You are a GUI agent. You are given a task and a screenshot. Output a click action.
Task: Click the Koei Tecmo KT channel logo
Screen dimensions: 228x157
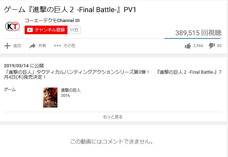click(x=12, y=26)
